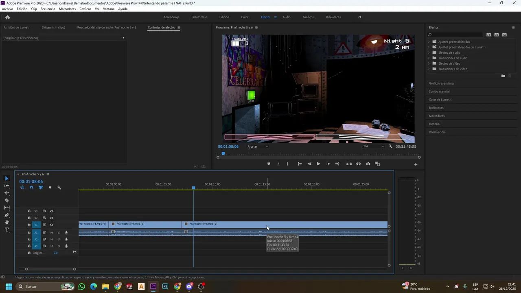Open timeline display settings wrench
This screenshot has width=521, height=293.
click(x=59, y=188)
